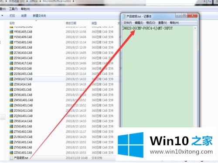Select the ZD561403.CAB file icon

(11, 58)
